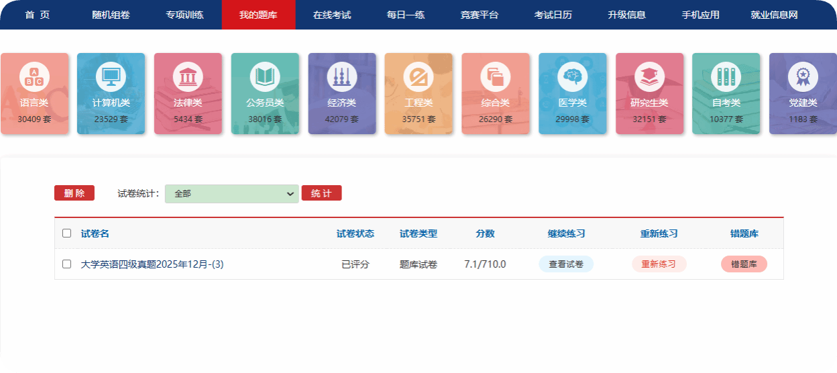Select the 医学类 brain icon
This screenshot has height=373, width=837.
point(573,76)
